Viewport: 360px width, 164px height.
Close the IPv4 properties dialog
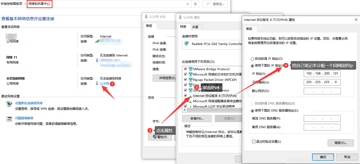coord(356,20)
